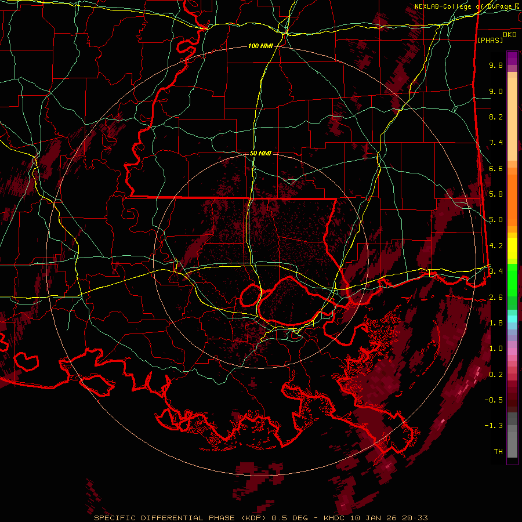The image size is (522, 522).
Task: Click the 1.8 value on the color scale
Action: (x=496, y=323)
